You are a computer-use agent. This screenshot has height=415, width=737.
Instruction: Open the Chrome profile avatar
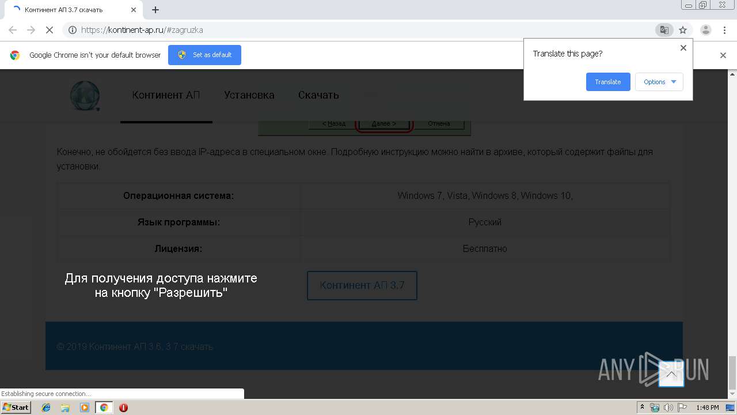click(706, 30)
